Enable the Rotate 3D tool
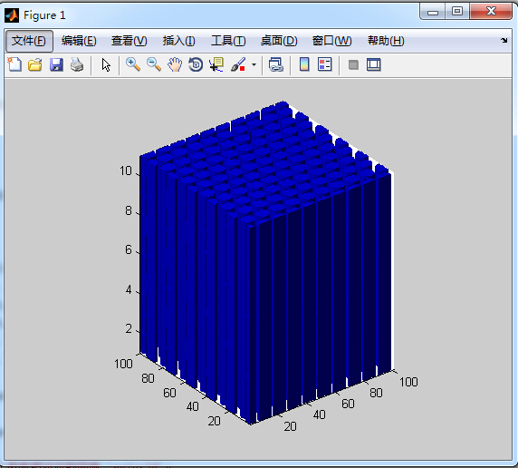 196,64
